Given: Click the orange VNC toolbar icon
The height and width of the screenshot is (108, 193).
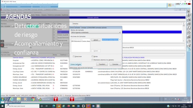Looking at the screenshot, I should 169,5.
